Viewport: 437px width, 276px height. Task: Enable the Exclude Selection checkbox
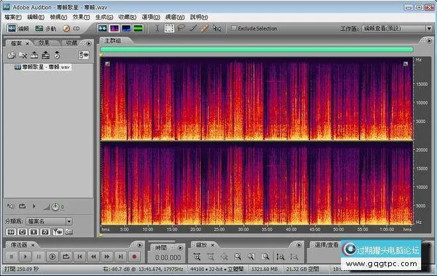[234, 28]
